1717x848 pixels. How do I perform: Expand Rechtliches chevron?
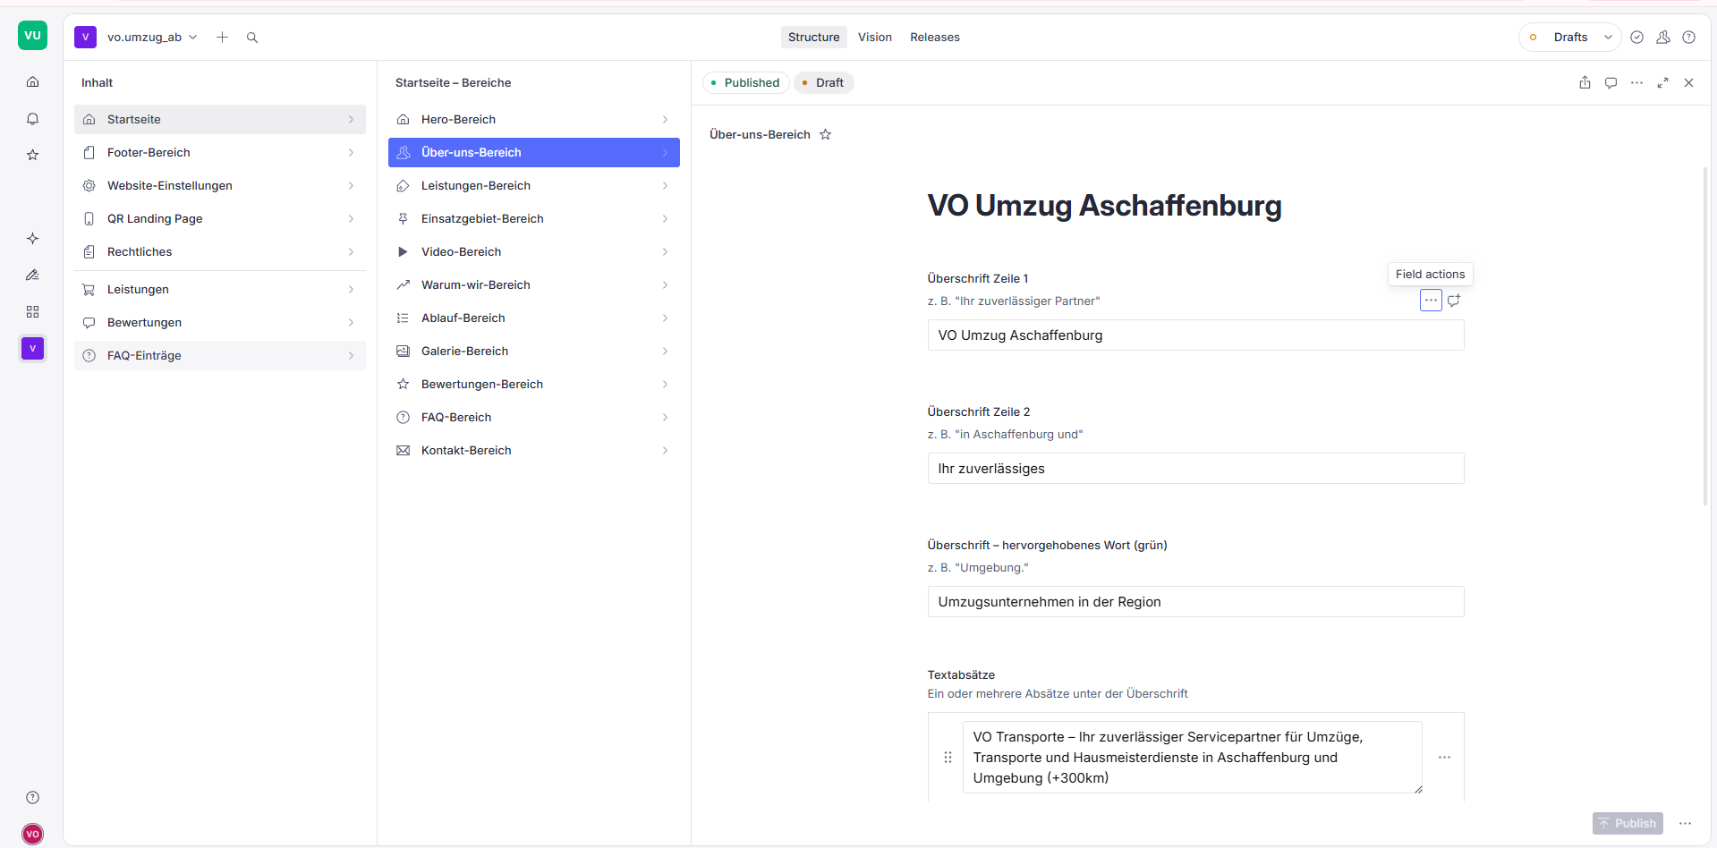click(x=351, y=252)
